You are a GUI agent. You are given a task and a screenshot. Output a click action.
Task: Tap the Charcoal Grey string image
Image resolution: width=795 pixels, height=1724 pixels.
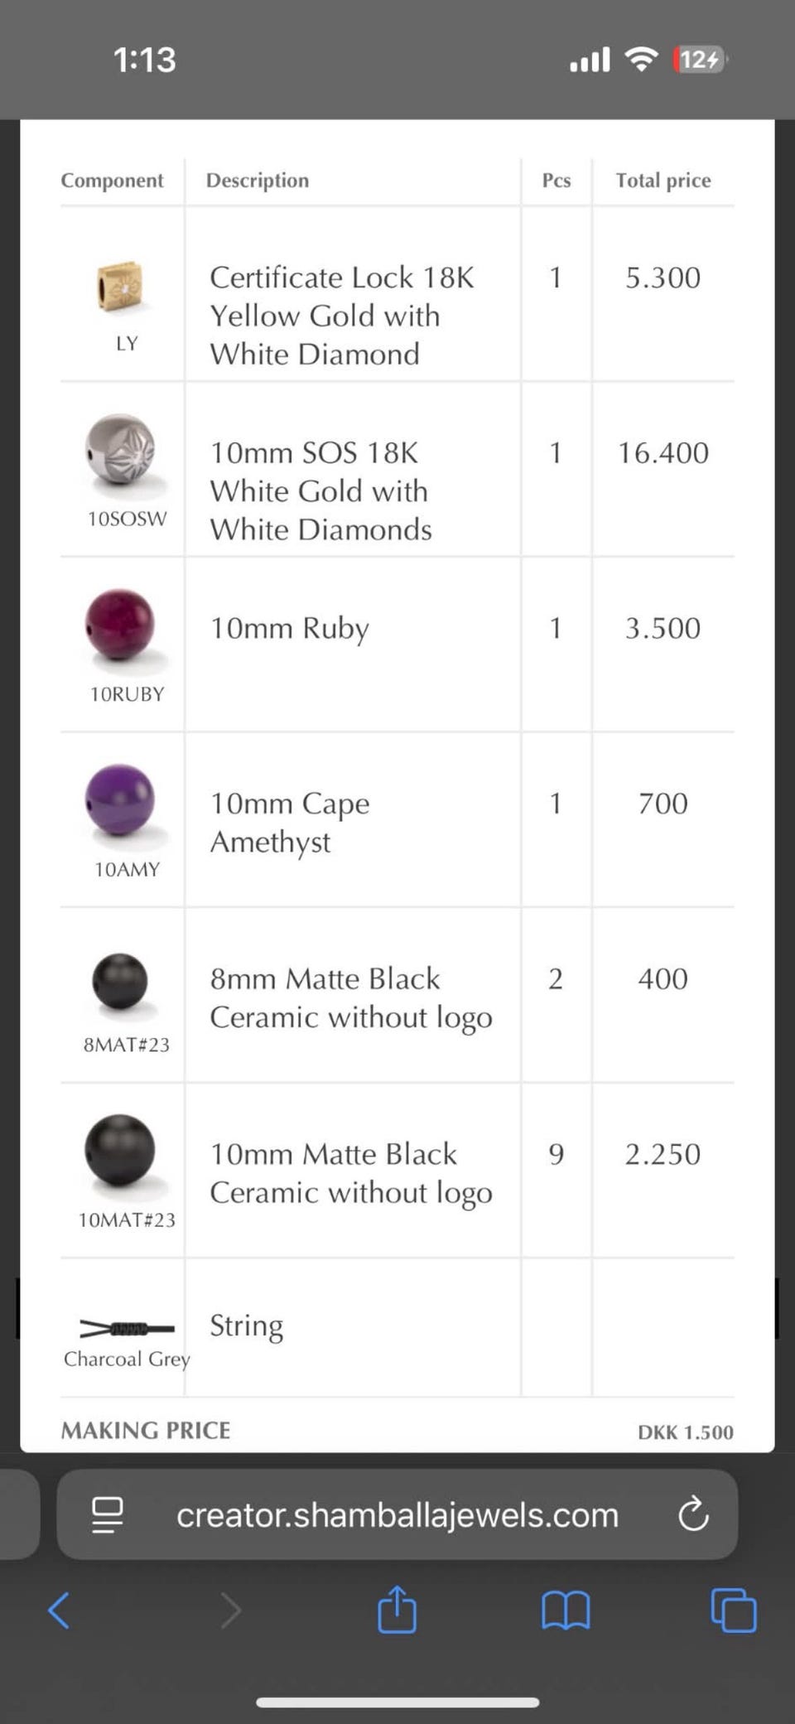[x=127, y=1328]
